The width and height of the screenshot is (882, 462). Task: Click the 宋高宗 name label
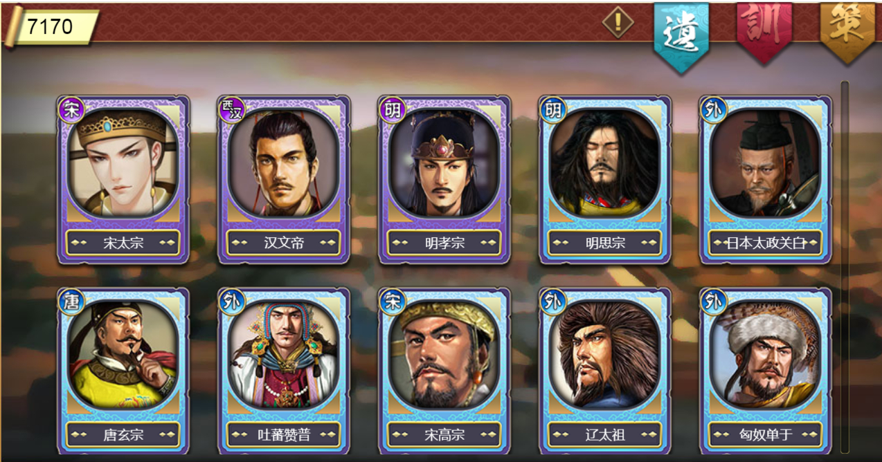[x=444, y=435]
